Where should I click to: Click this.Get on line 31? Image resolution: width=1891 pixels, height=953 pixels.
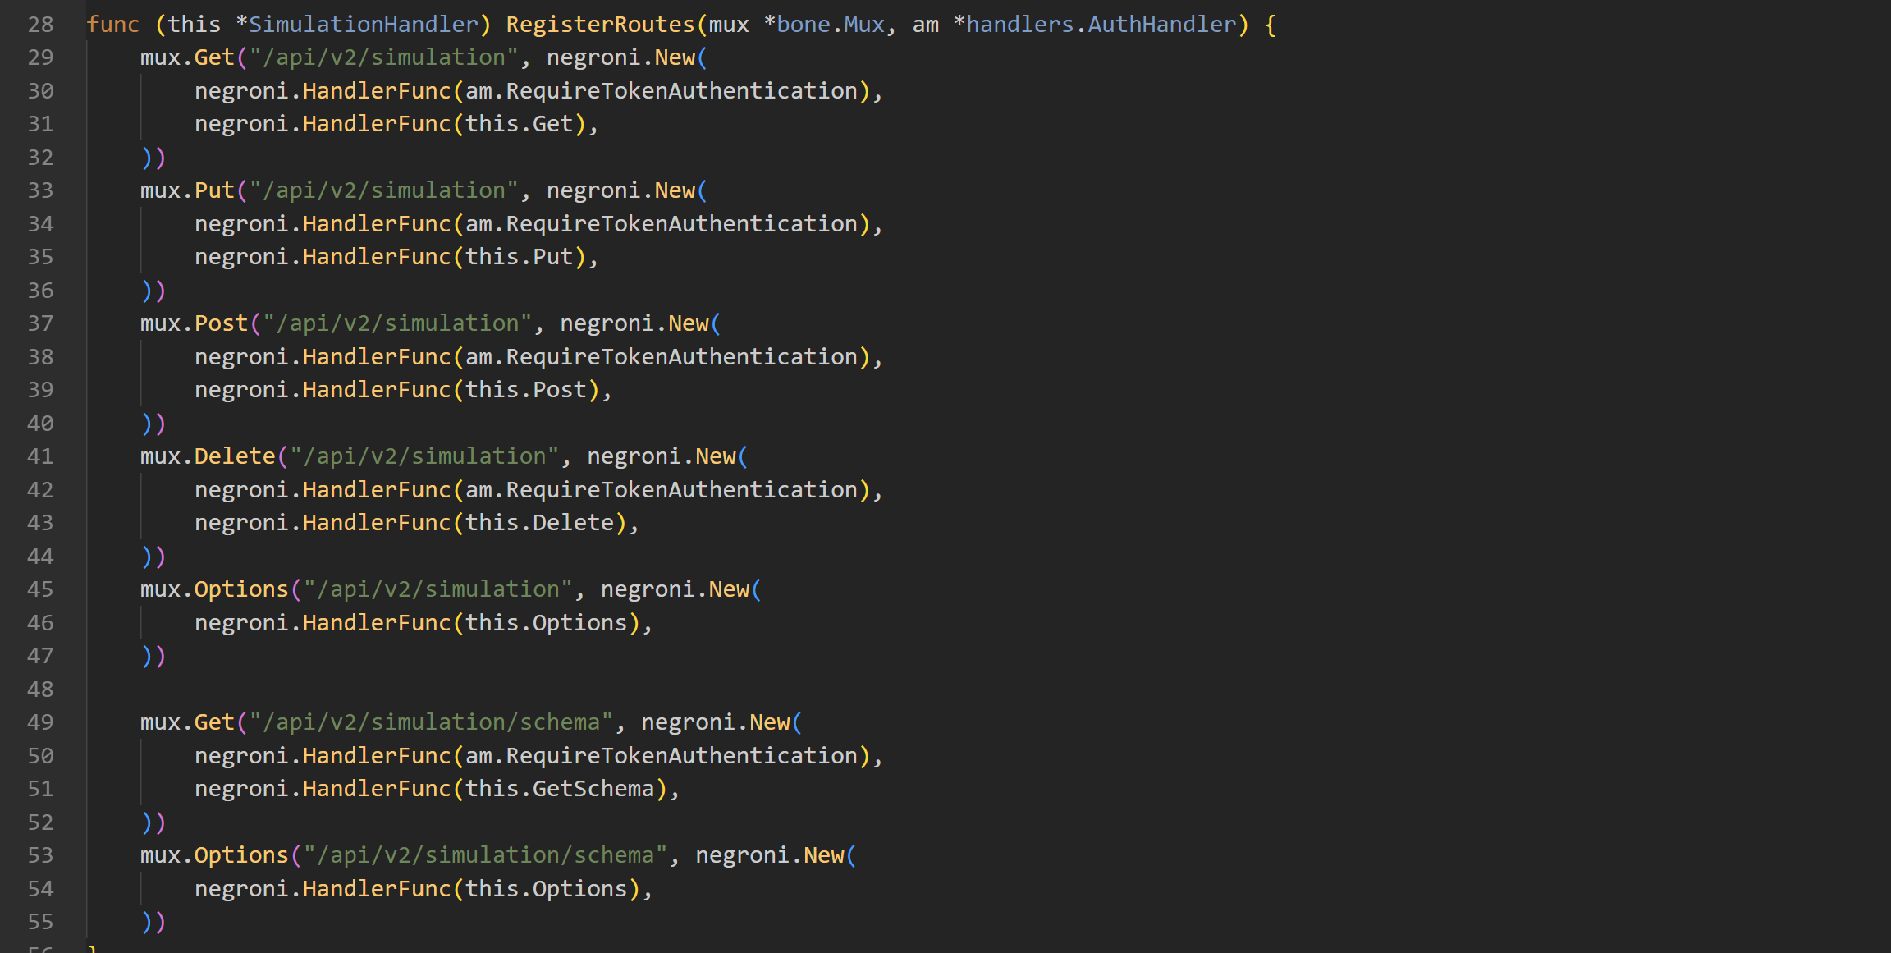[519, 124]
